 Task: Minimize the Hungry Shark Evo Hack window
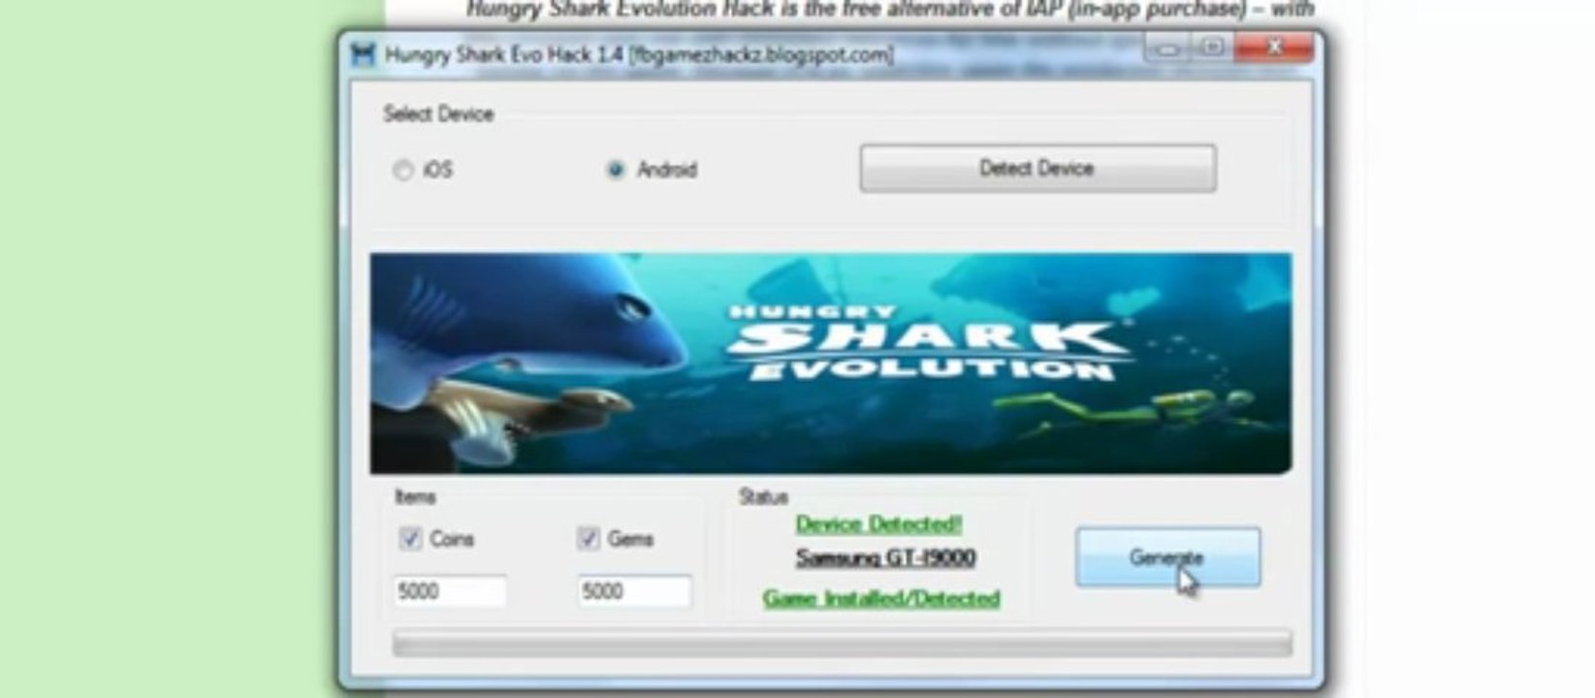click(1168, 48)
